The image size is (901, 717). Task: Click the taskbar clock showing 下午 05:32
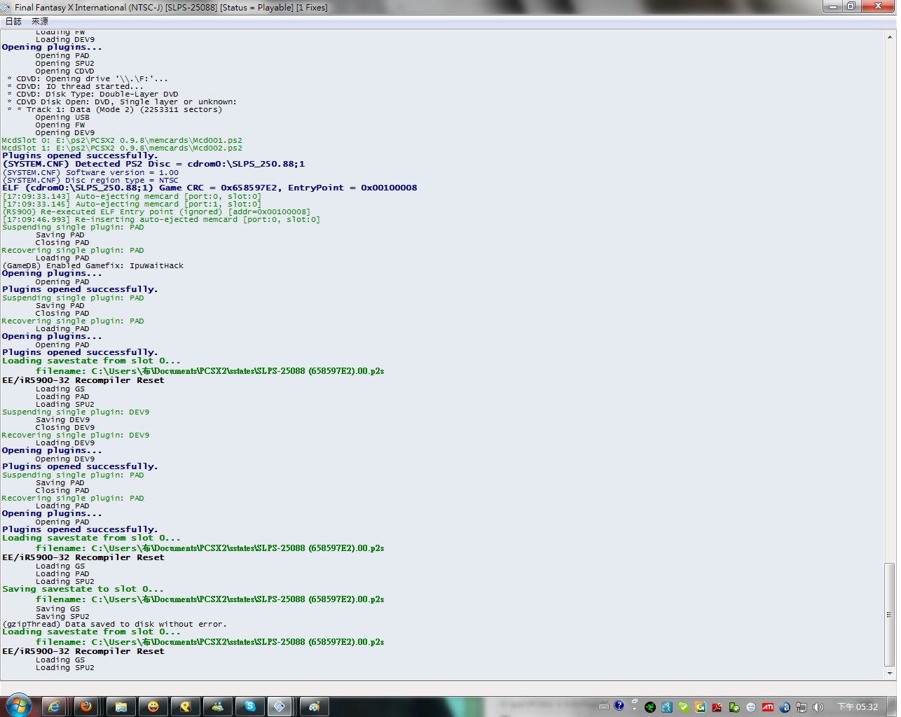tap(858, 707)
